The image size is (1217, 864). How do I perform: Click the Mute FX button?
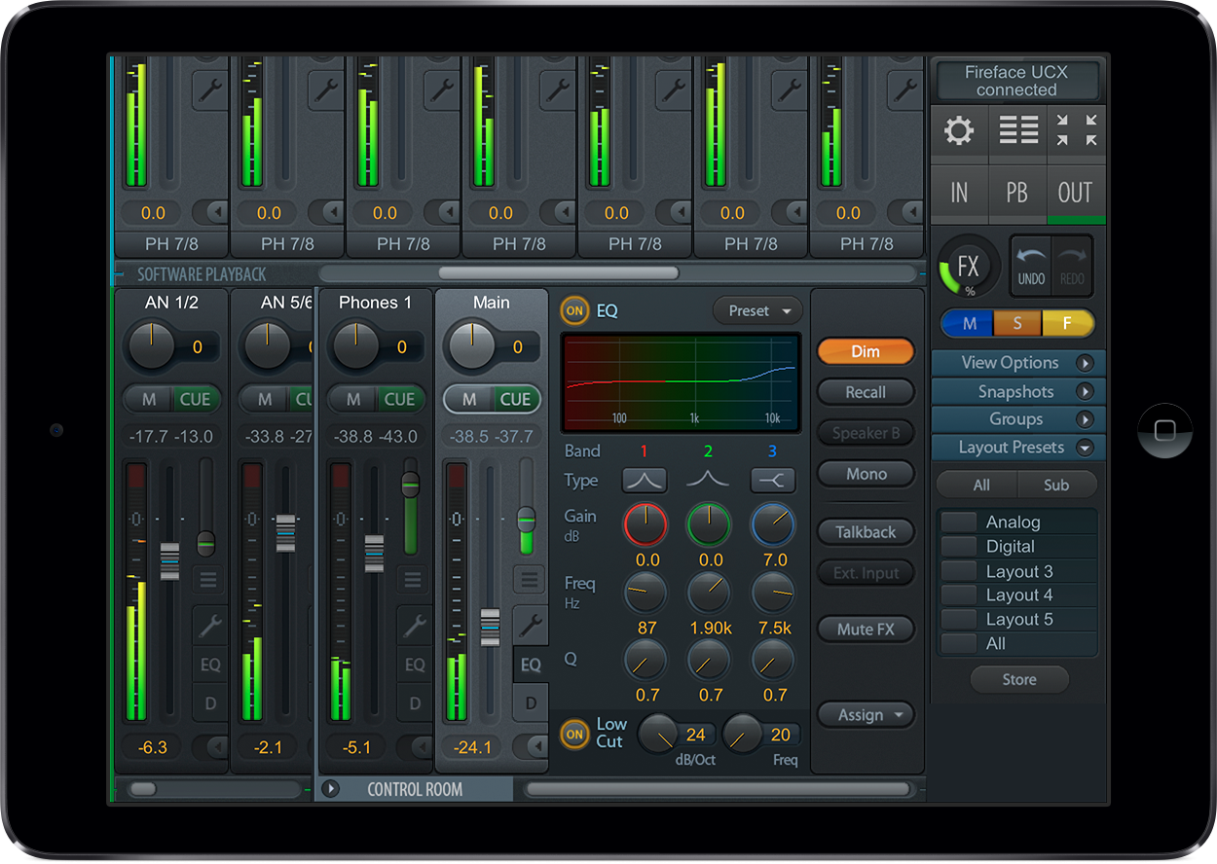coord(866,630)
